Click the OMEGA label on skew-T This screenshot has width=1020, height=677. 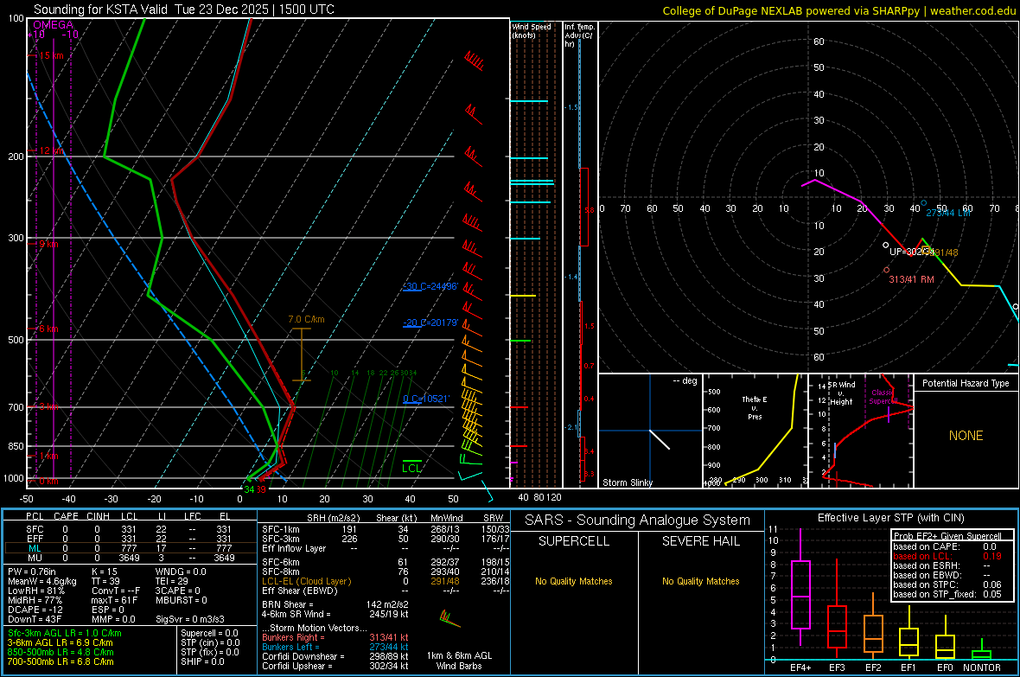pyautogui.click(x=54, y=25)
